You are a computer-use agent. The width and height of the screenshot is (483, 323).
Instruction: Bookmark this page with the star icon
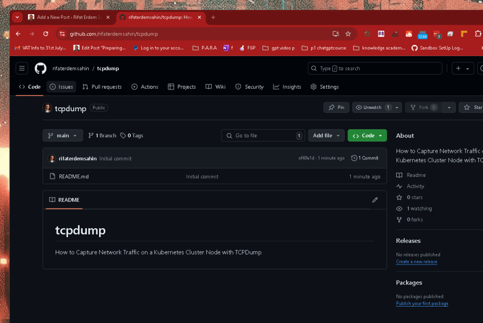(348, 34)
